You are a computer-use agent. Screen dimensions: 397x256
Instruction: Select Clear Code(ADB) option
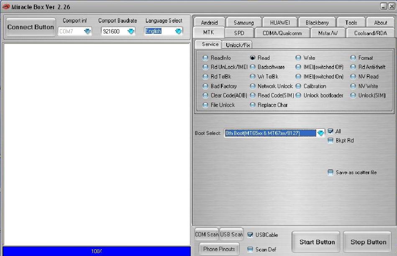pyautogui.click(x=225, y=95)
